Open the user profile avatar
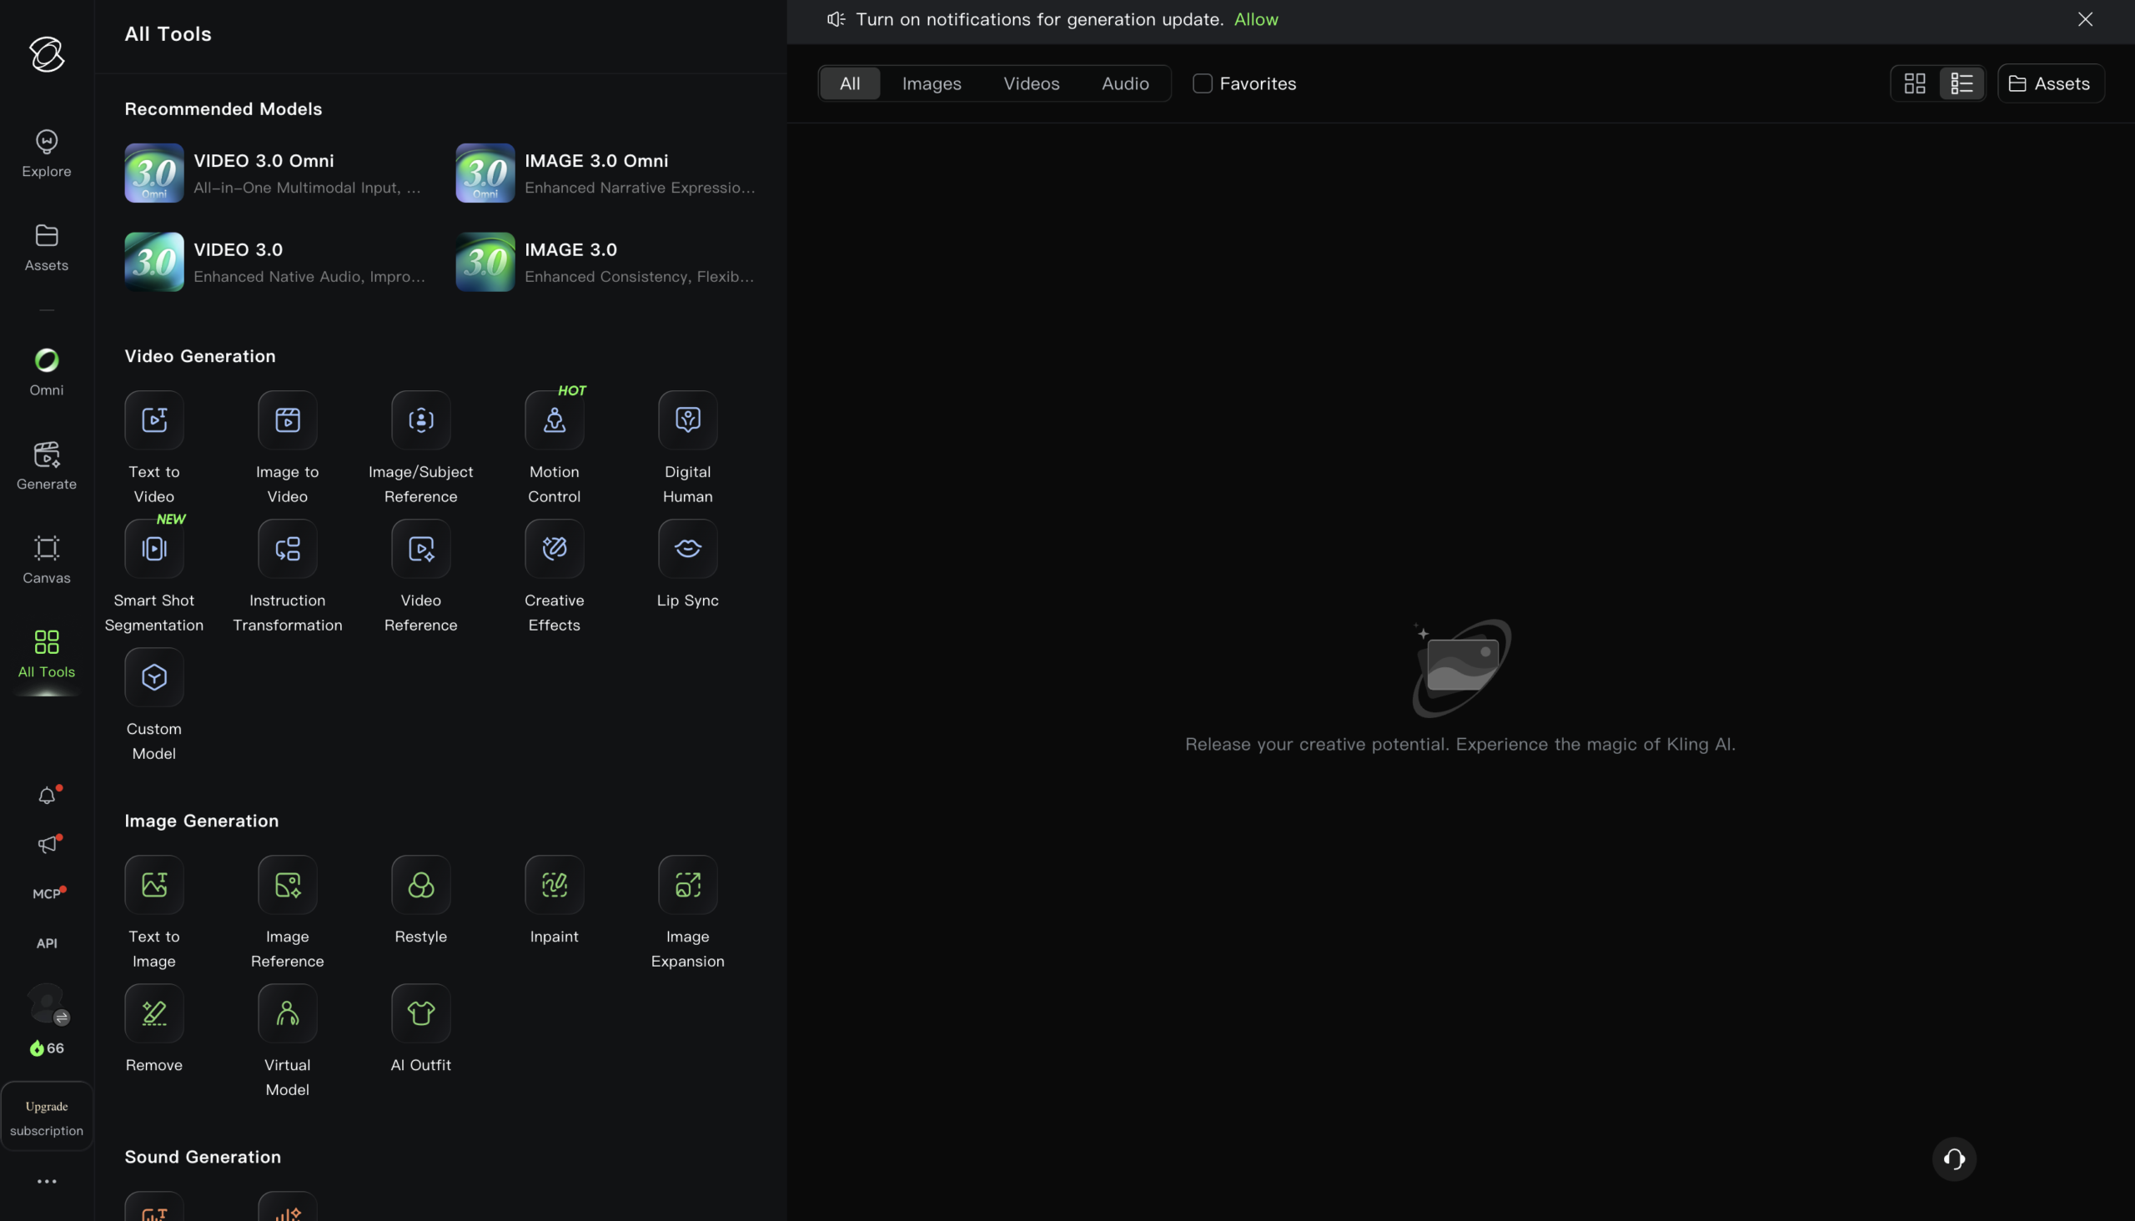 point(47,1004)
